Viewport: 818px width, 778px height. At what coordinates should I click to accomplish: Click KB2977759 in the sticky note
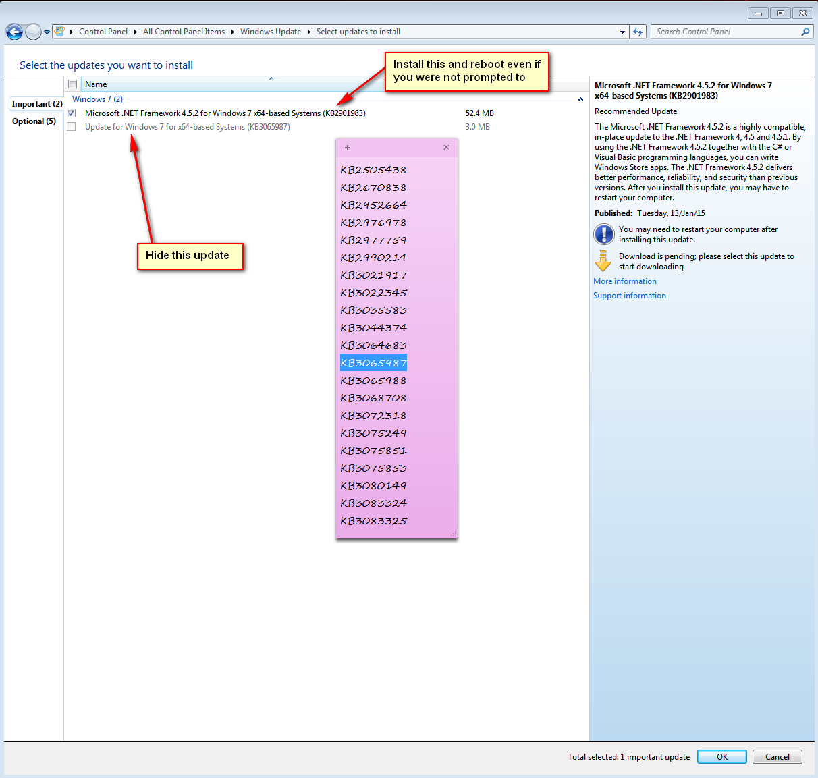[373, 240]
